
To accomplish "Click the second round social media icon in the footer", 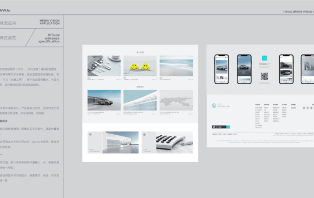I will click(x=308, y=108).
